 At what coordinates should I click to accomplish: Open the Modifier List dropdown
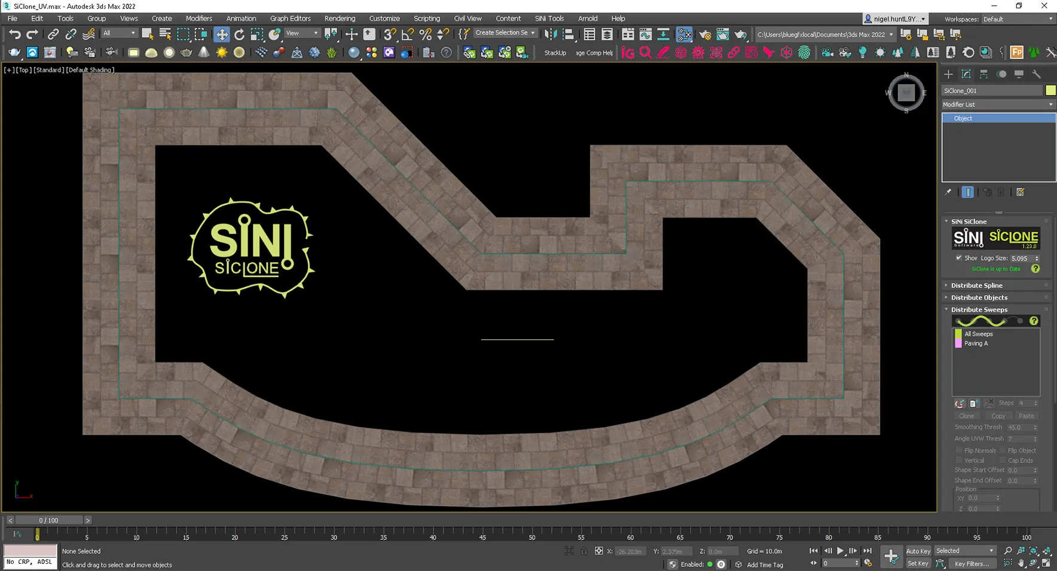pos(998,105)
